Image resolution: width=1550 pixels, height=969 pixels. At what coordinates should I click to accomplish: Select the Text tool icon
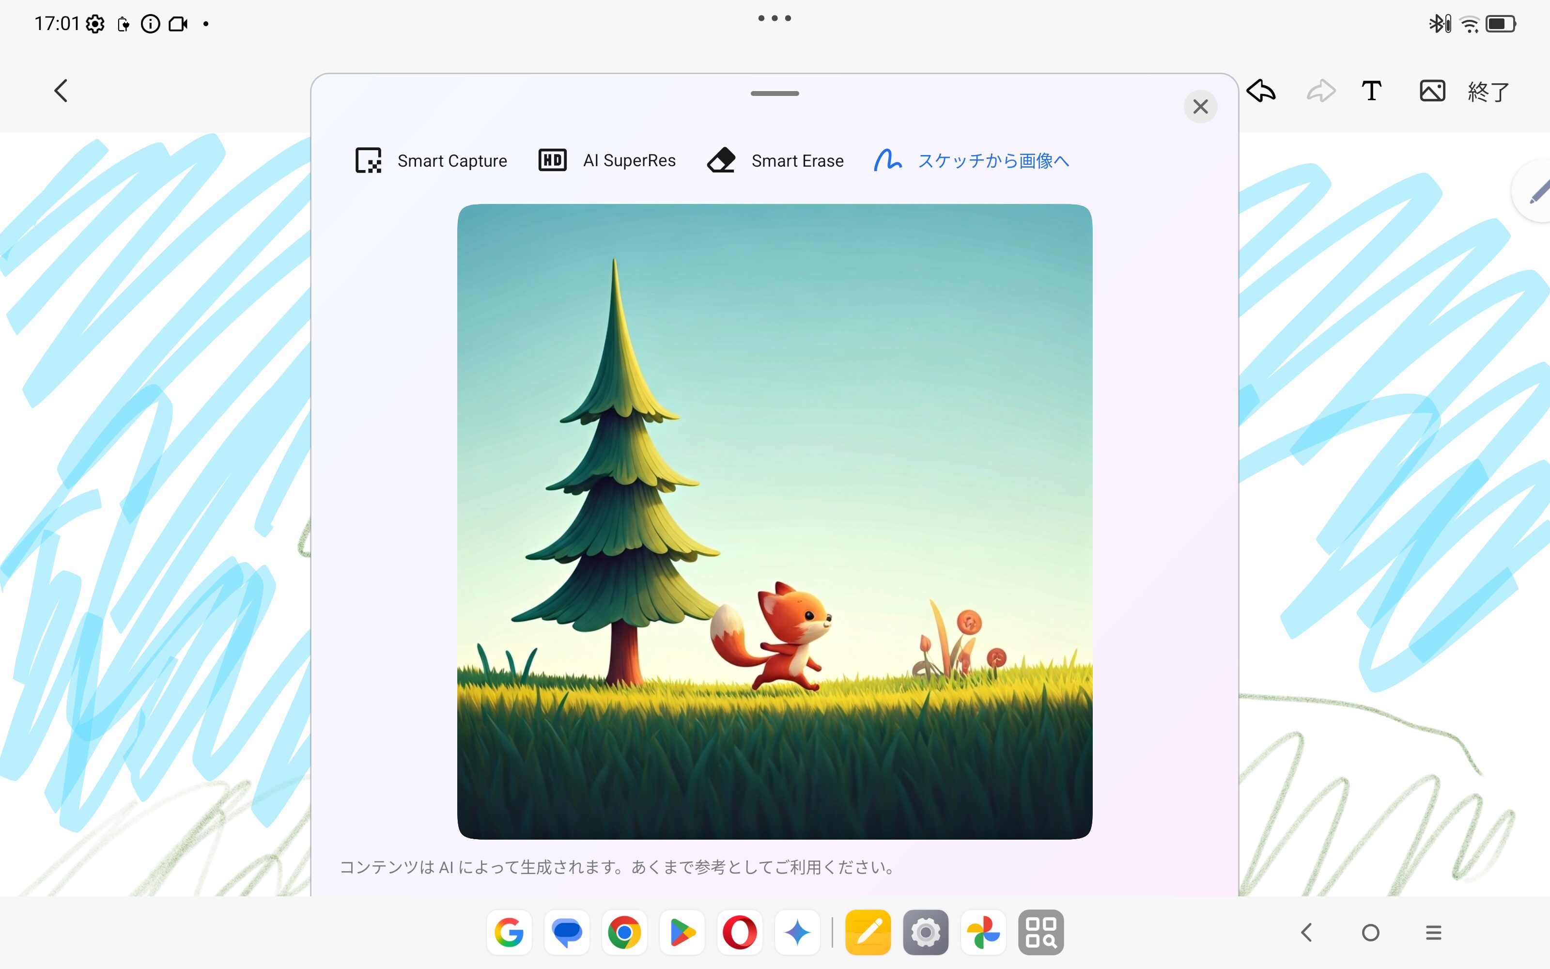1371,91
